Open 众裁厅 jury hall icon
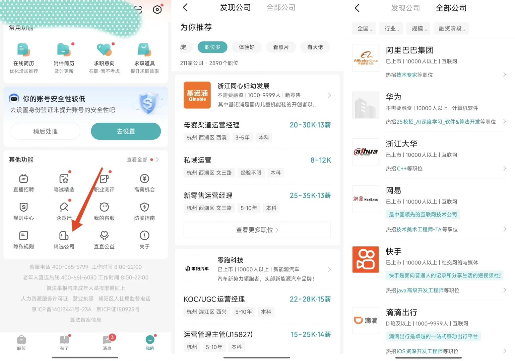This screenshot has height=361, width=515. pos(64,207)
